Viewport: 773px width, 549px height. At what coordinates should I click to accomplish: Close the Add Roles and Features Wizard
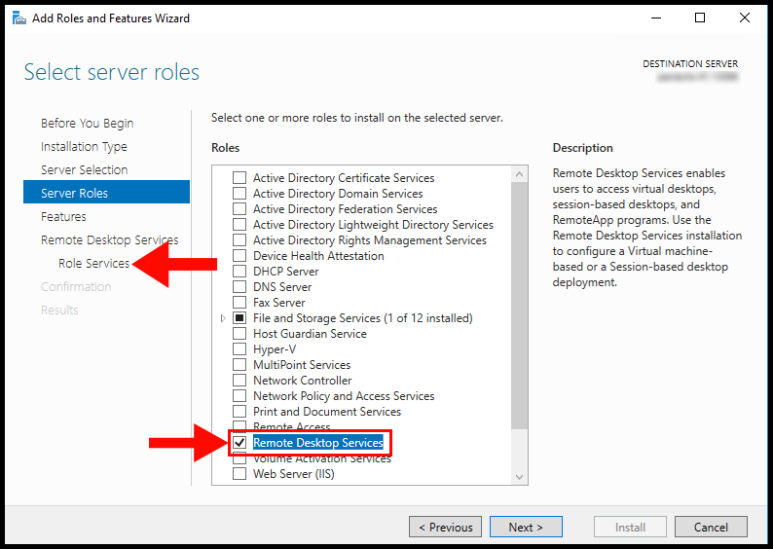pos(745,18)
